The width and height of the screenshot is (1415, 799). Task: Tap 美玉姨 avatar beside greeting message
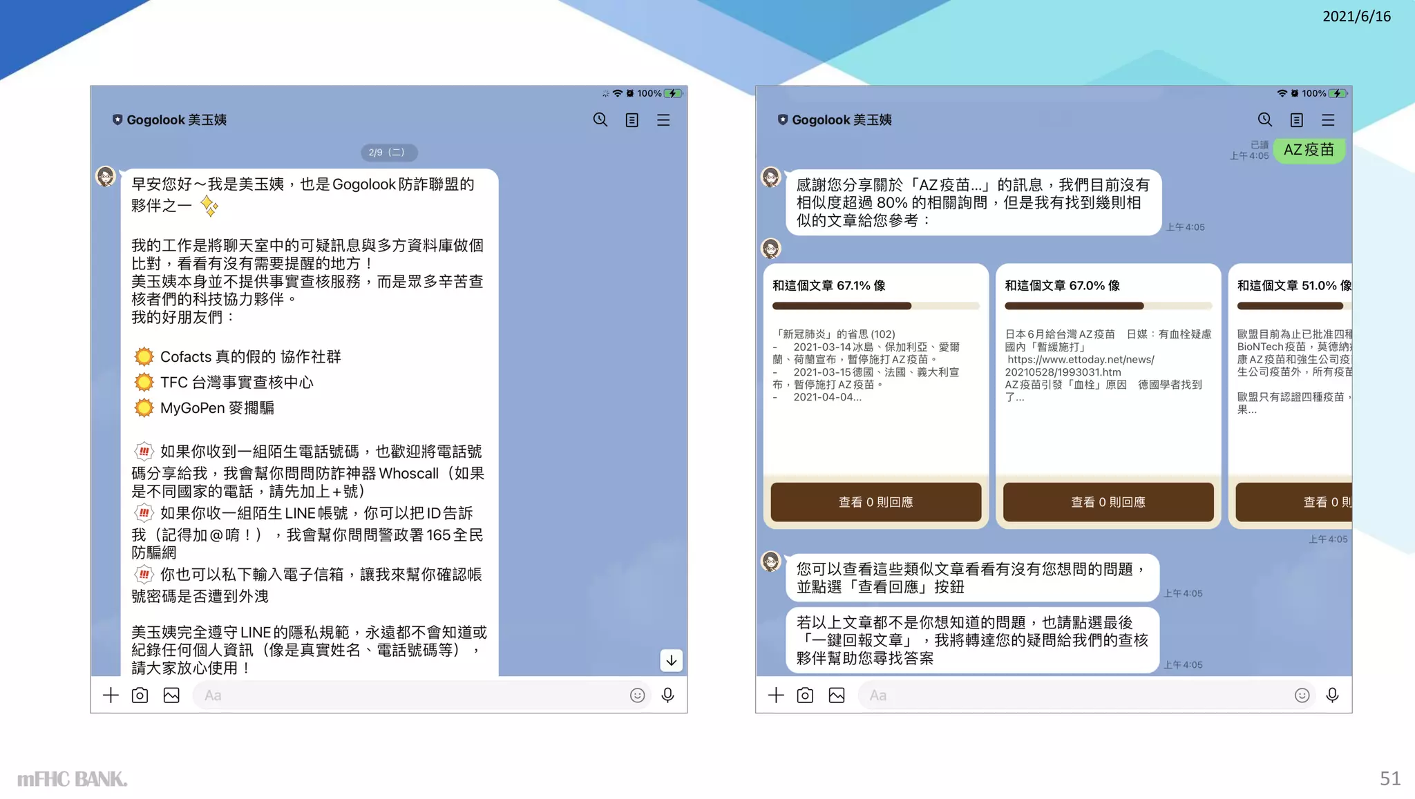tap(106, 177)
